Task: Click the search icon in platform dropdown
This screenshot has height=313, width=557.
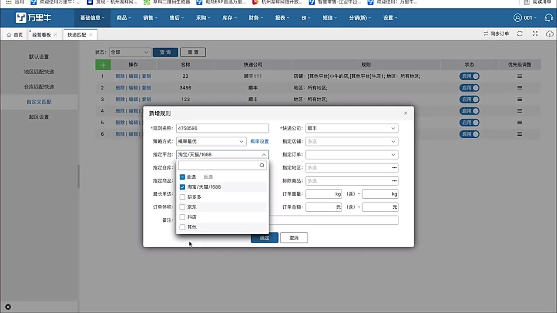Action: (262, 165)
